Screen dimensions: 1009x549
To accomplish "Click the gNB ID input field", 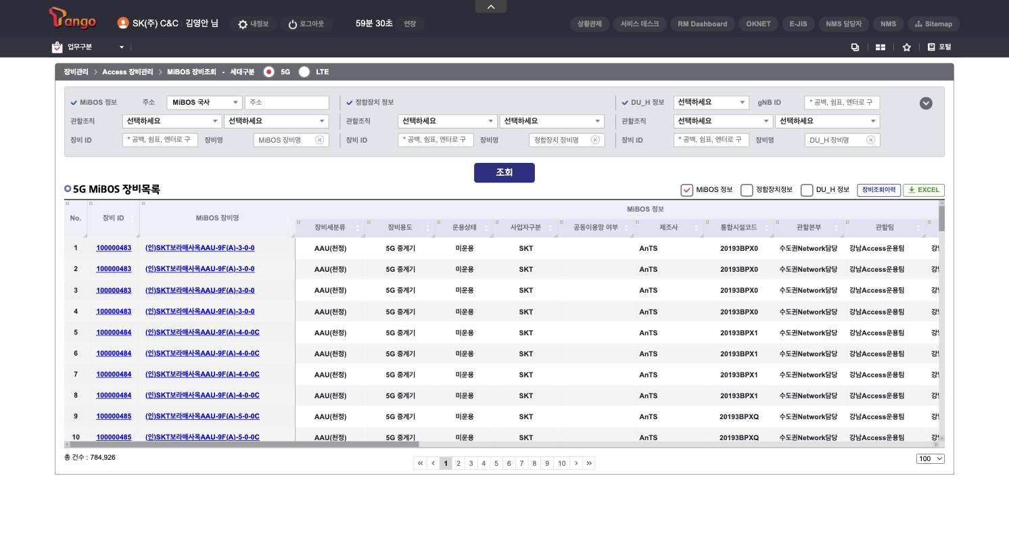I will coord(842,103).
